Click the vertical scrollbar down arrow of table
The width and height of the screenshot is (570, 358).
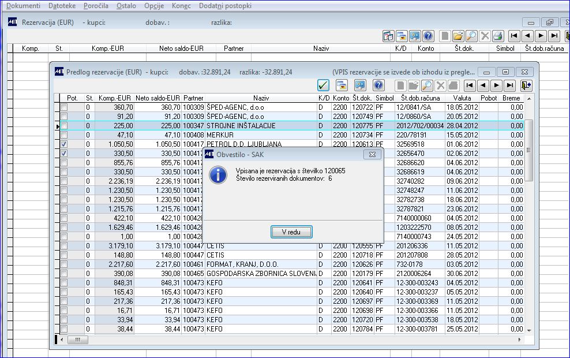pos(529,330)
